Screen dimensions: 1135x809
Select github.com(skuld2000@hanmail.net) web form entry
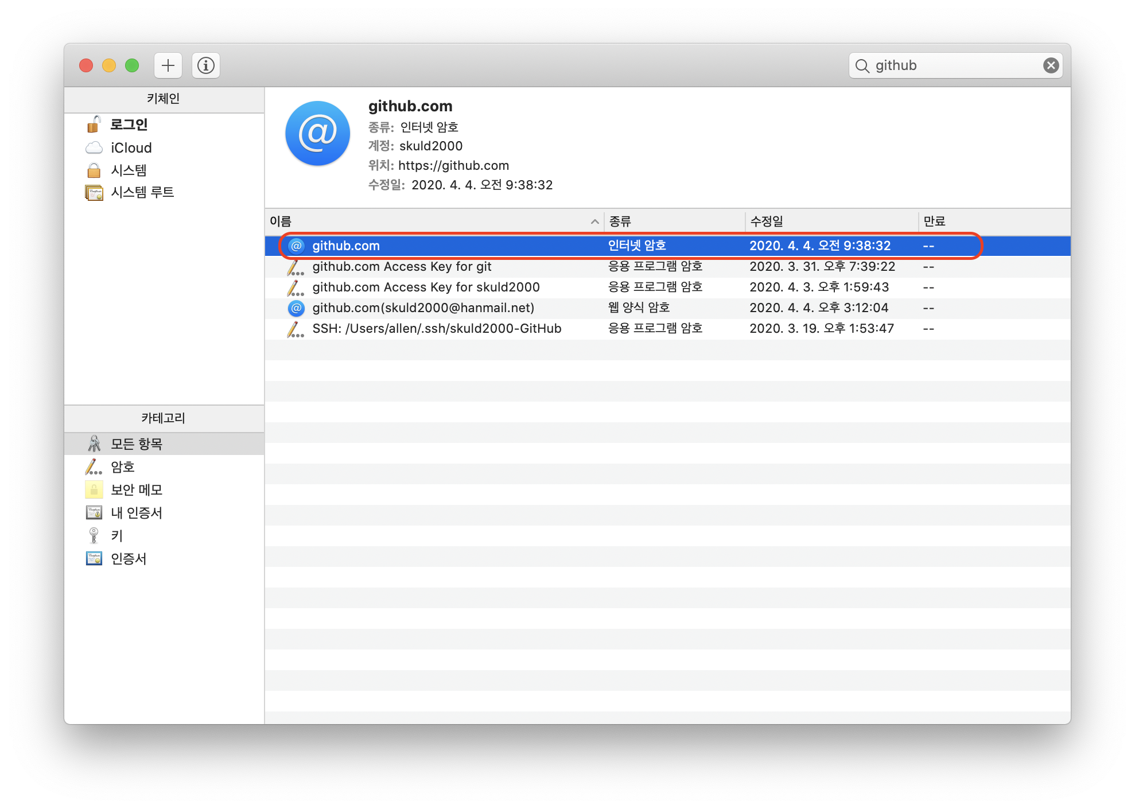[x=423, y=308]
